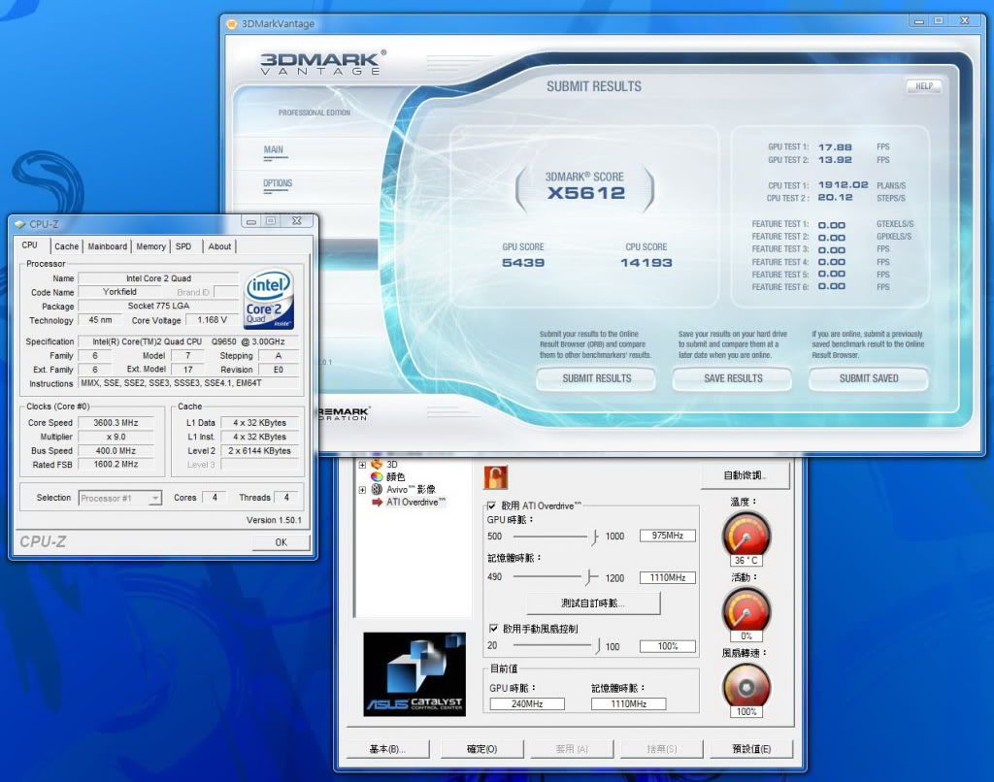
Task: Click GPU score value 5439
Action: 523,262
